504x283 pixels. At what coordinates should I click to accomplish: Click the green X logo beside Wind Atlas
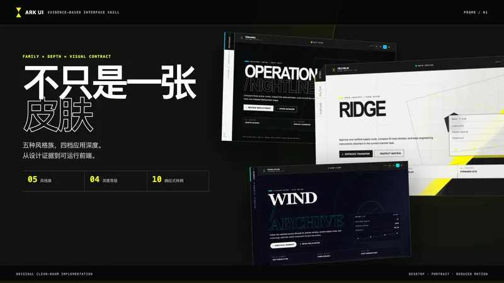point(264,170)
